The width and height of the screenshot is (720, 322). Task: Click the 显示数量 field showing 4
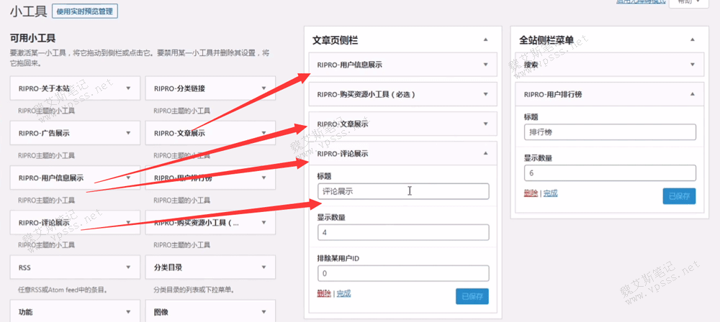click(403, 233)
